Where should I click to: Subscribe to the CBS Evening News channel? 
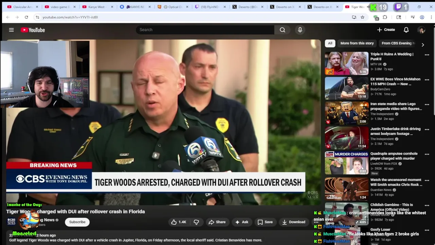click(x=77, y=222)
